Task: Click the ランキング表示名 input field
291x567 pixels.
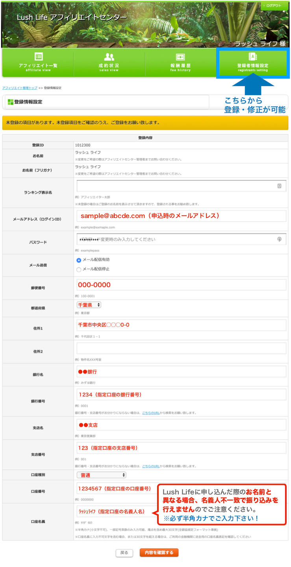Action: (x=181, y=186)
